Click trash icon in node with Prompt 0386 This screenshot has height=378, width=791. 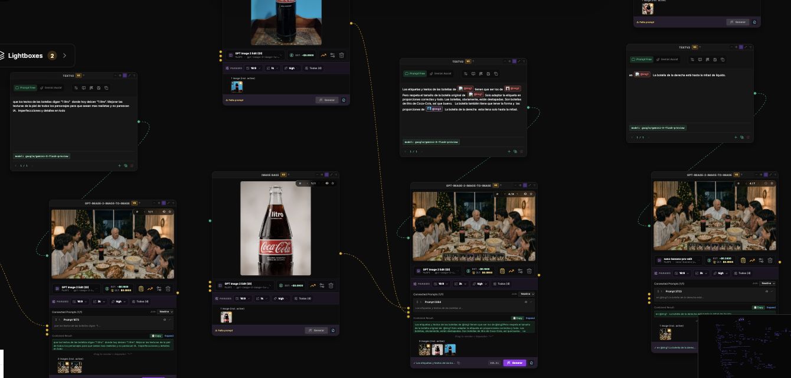click(x=529, y=271)
